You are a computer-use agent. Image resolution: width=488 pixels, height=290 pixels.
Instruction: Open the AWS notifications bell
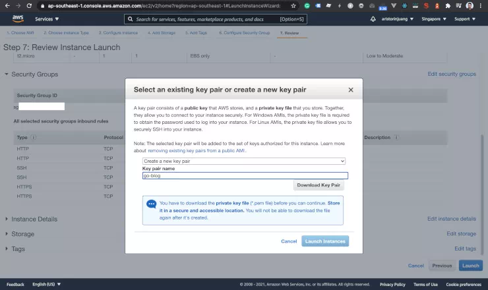373,19
